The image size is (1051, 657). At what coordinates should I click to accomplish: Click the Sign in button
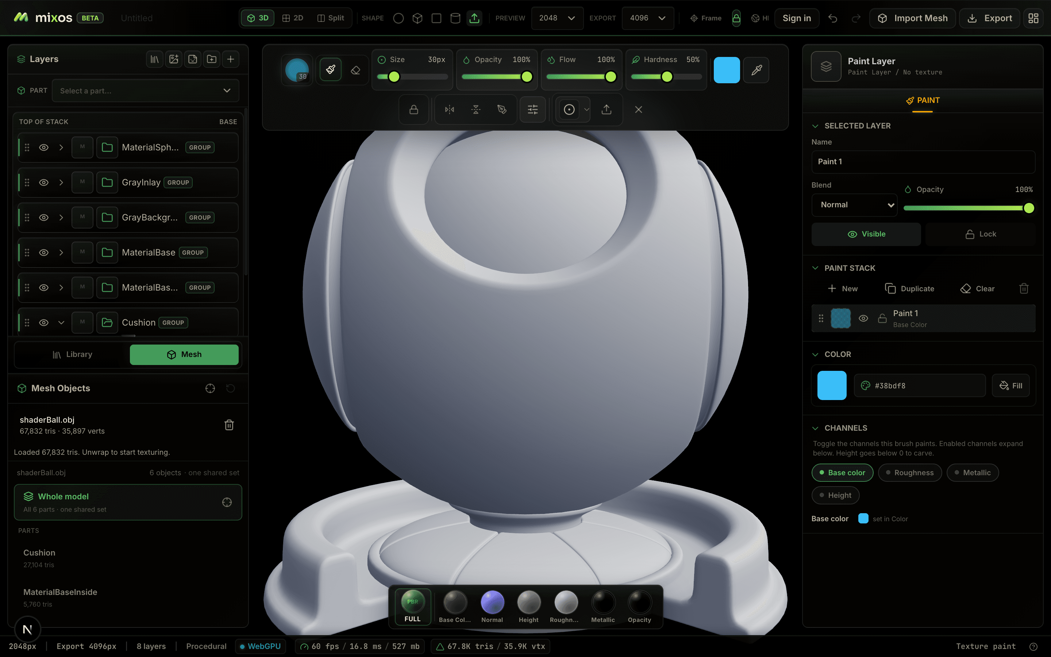(797, 18)
